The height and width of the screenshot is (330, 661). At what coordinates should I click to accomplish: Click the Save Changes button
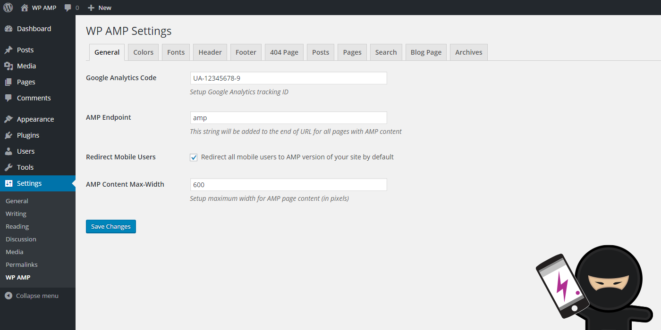point(110,226)
